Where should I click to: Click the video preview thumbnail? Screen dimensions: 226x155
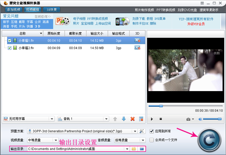pyautogui.click(x=185, y=70)
